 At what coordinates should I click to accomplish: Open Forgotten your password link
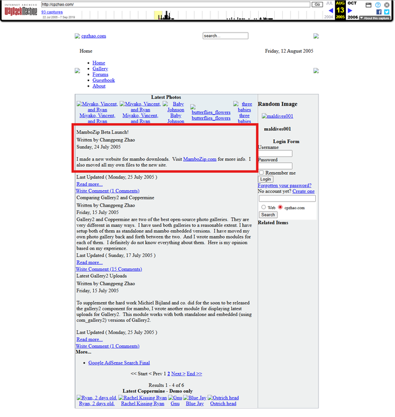(x=285, y=185)
